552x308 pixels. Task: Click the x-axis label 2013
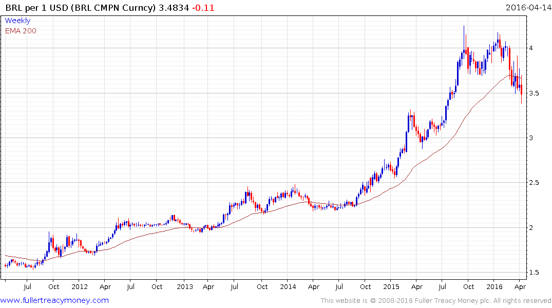tap(185, 286)
